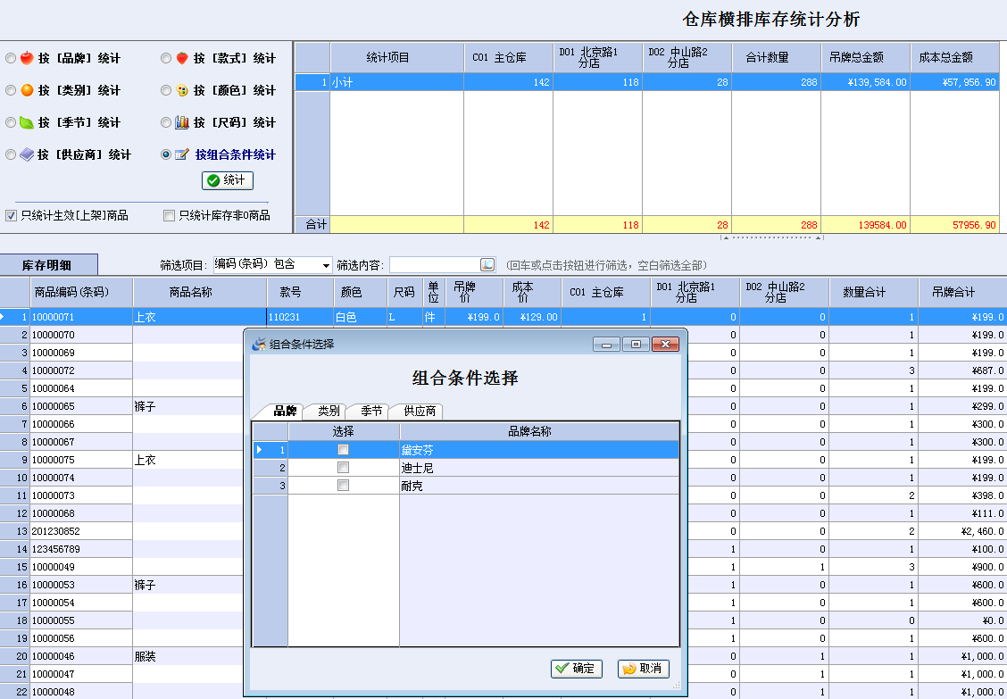The width and height of the screenshot is (1007, 699).
Task: Click the 组合条件选择 dialog title icon
Action: [259, 344]
